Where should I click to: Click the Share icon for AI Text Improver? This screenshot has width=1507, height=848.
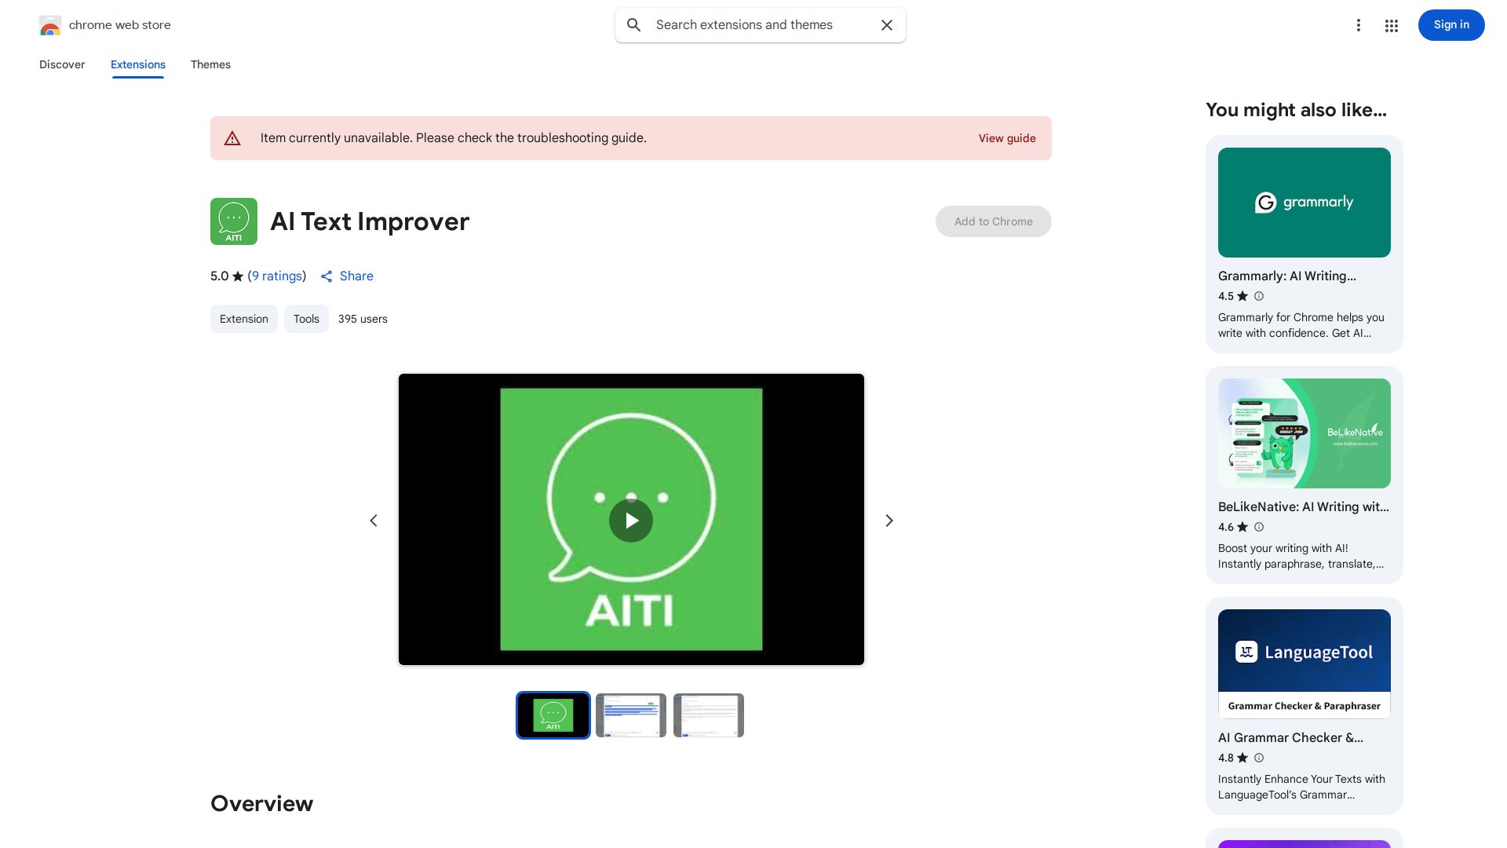tap(327, 276)
